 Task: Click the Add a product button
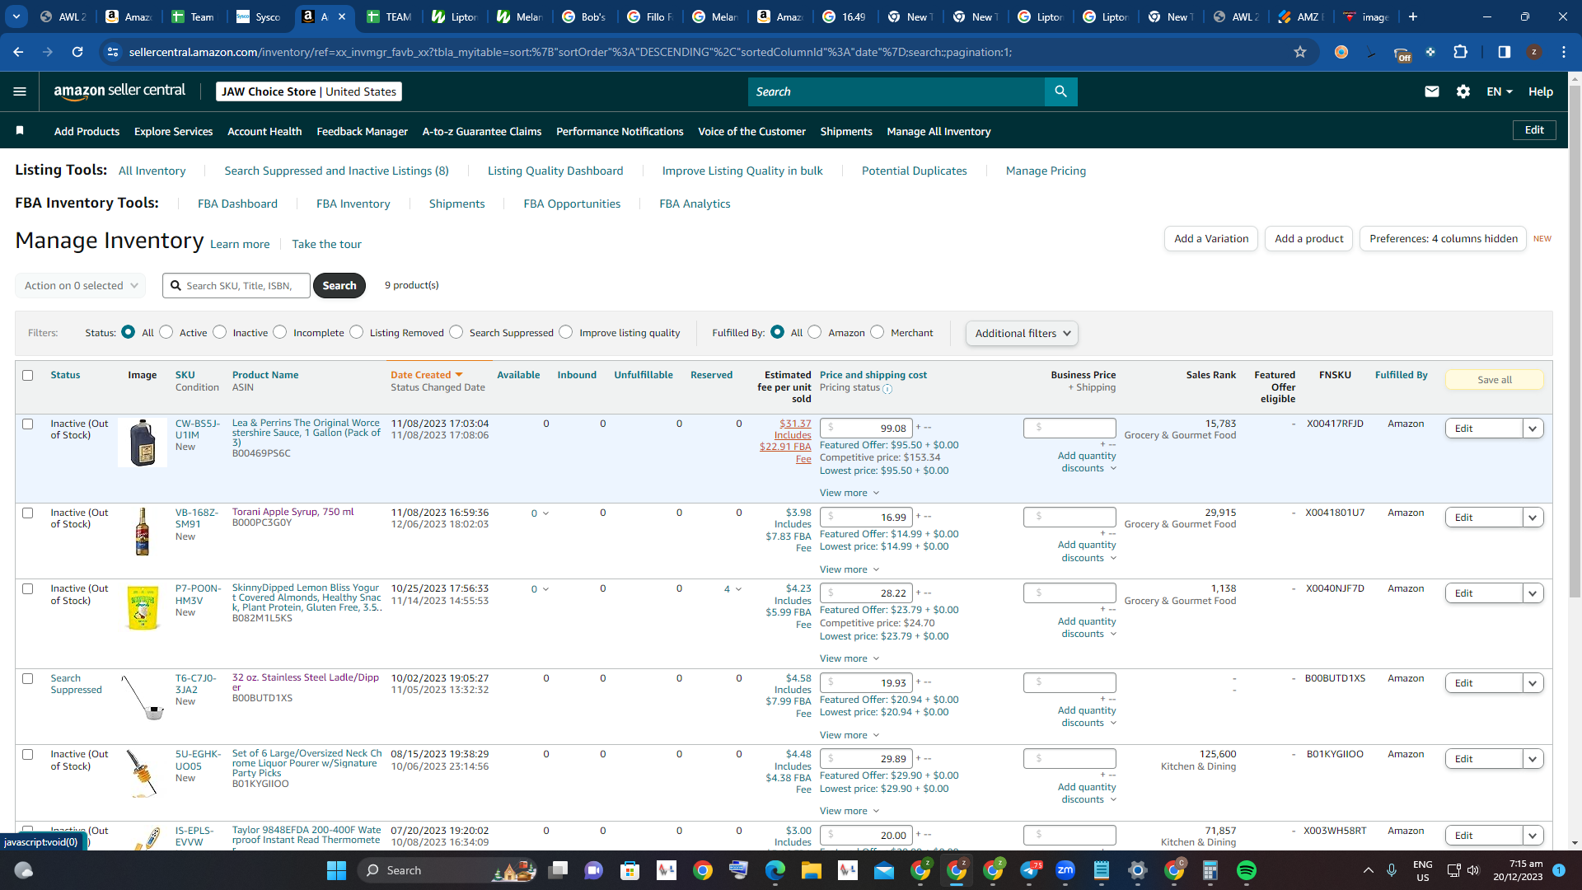tap(1308, 239)
